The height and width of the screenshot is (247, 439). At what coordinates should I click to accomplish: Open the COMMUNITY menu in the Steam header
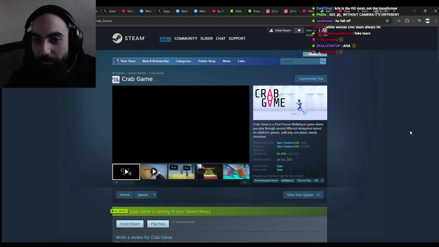[186, 38]
